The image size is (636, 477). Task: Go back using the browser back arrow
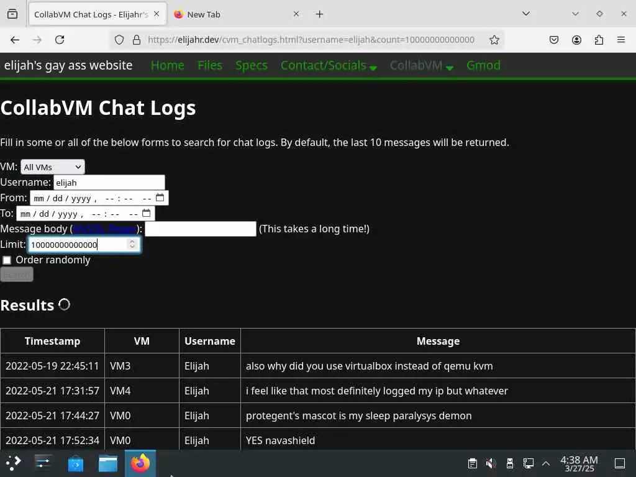point(15,40)
